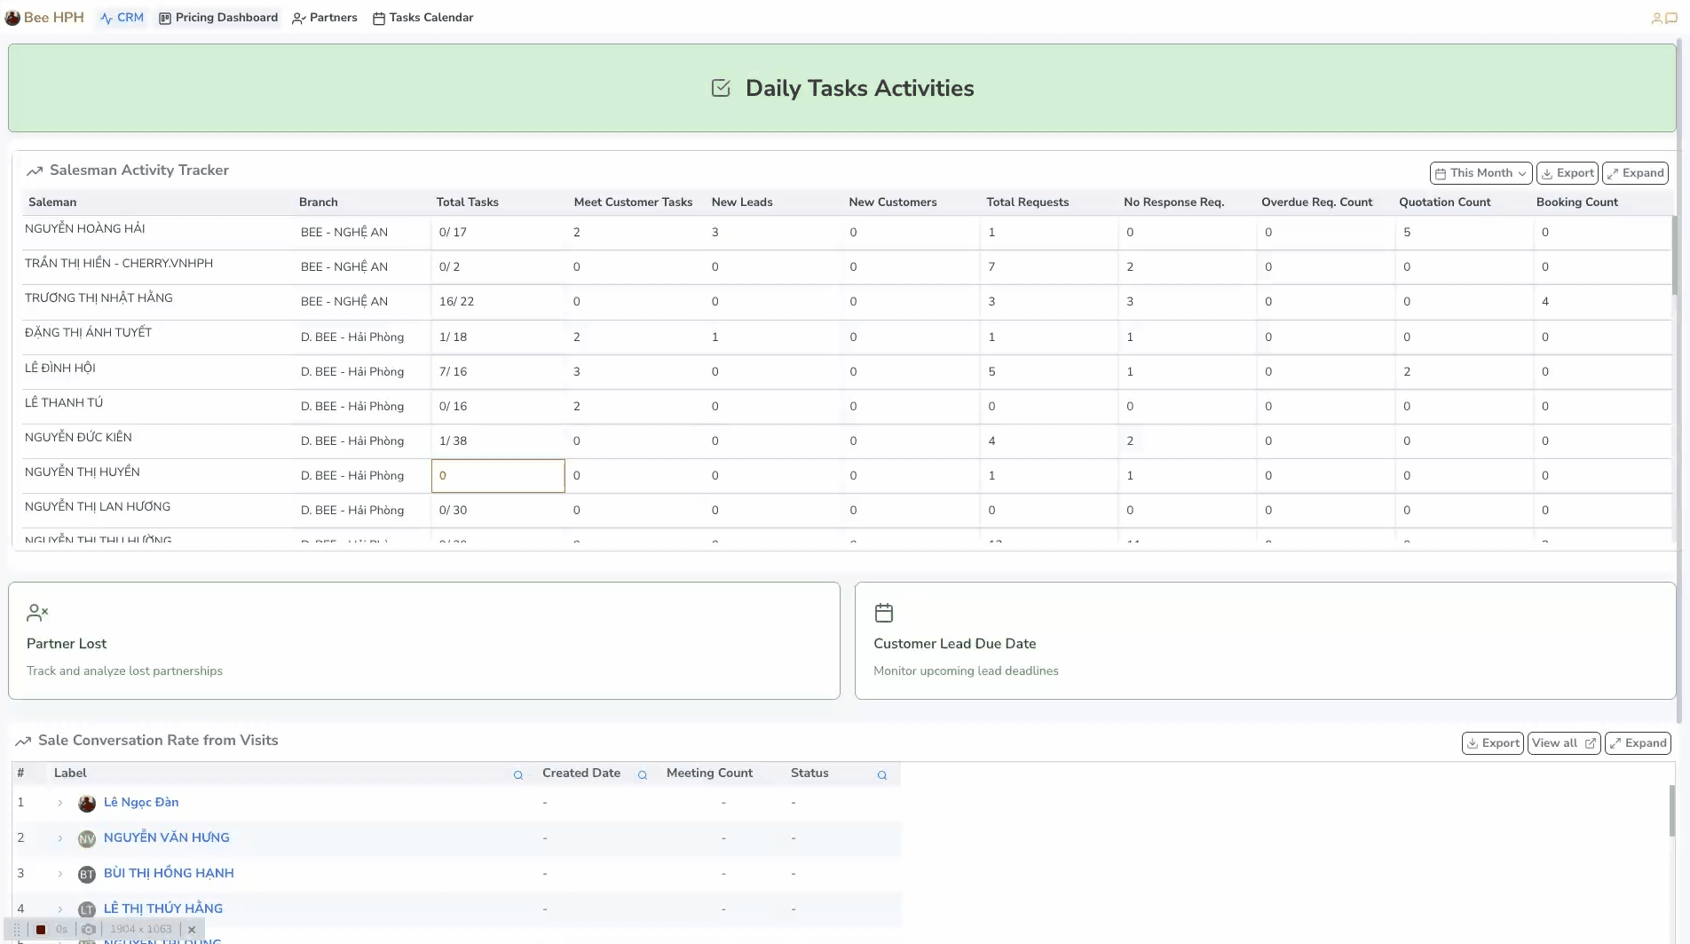1690x944 pixels.
Task: Click the Bee HPH logo icon
Action: [x=12, y=18]
